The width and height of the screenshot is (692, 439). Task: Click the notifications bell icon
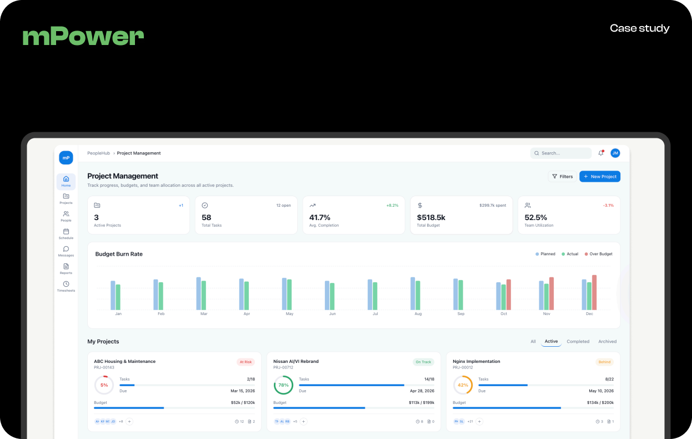pos(601,153)
